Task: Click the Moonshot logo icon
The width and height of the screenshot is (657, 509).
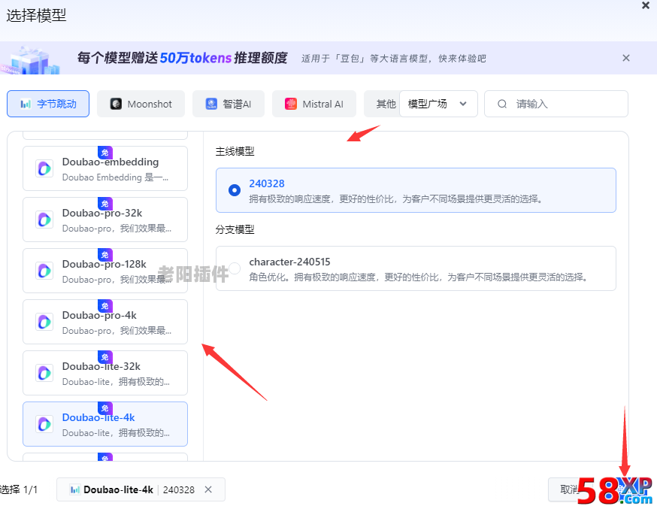Action: pos(117,104)
